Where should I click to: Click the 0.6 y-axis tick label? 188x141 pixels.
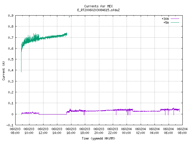[x=11, y=48]
